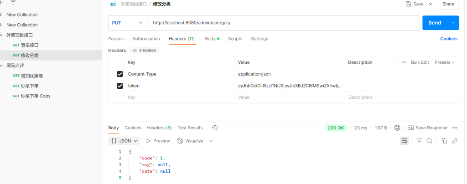Click the sidebar filter icon at top left
Image resolution: width=467 pixels, height=184 pixels.
pyautogui.click(x=13, y=3)
